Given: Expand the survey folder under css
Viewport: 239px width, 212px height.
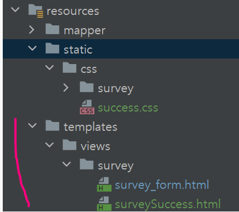Looking at the screenshot, I should [66, 88].
